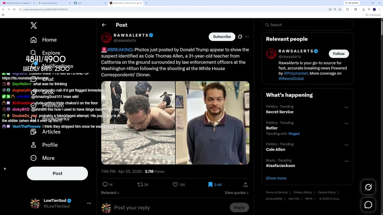Open the reply comments icon
The image size is (383, 215).
[x=105, y=185]
